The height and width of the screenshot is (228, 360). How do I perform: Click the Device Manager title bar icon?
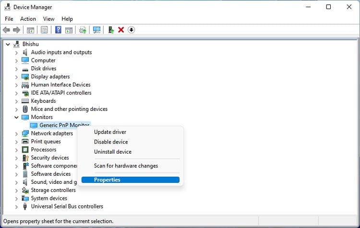tap(7, 7)
